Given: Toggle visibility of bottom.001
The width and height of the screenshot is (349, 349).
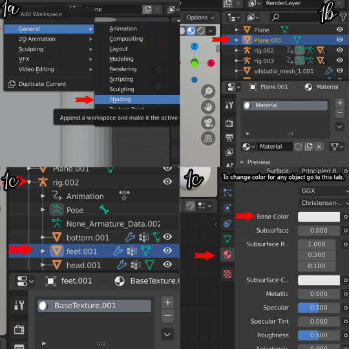Looking at the screenshot, I should pyautogui.click(x=167, y=237).
